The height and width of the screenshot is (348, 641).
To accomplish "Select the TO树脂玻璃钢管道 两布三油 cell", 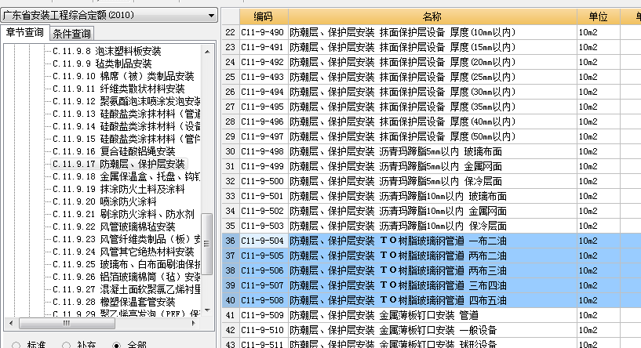I will point(432,271).
